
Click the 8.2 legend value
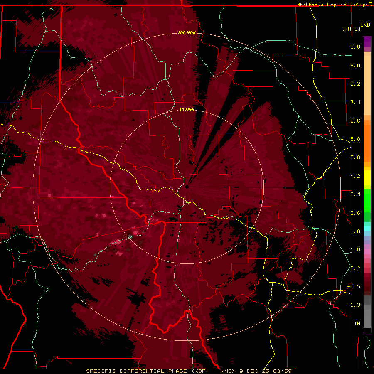[355, 84]
